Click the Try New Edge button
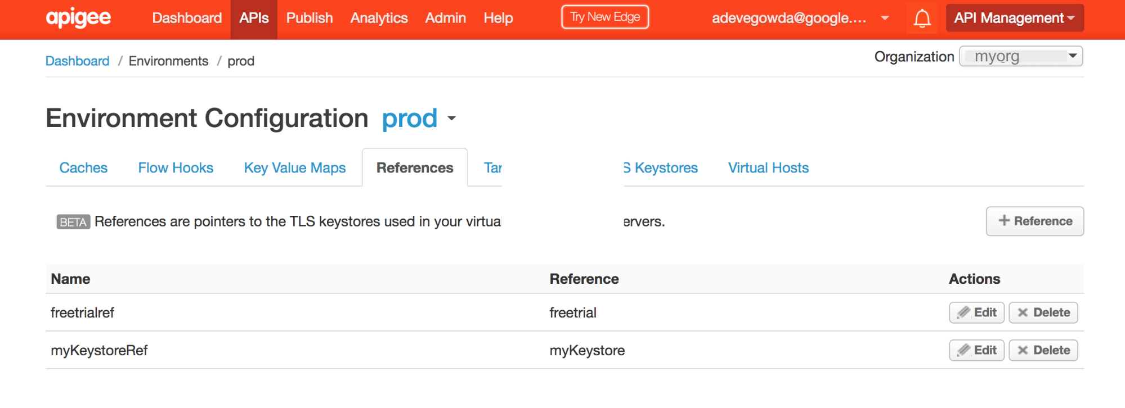The height and width of the screenshot is (408, 1125). pyautogui.click(x=605, y=17)
